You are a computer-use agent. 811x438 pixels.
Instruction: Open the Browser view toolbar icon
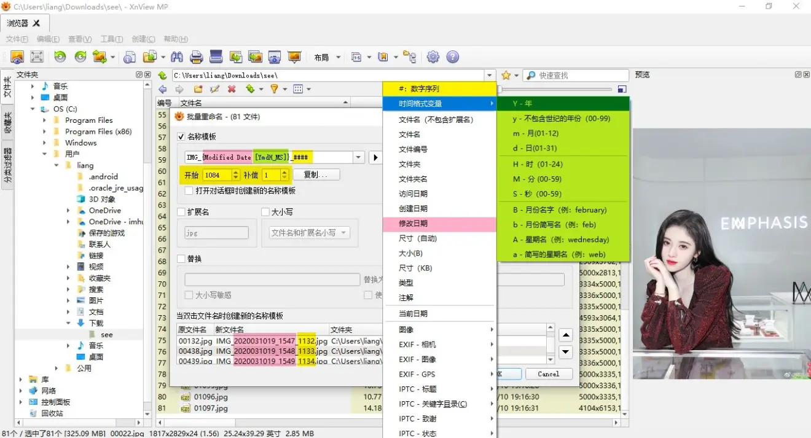pos(17,57)
